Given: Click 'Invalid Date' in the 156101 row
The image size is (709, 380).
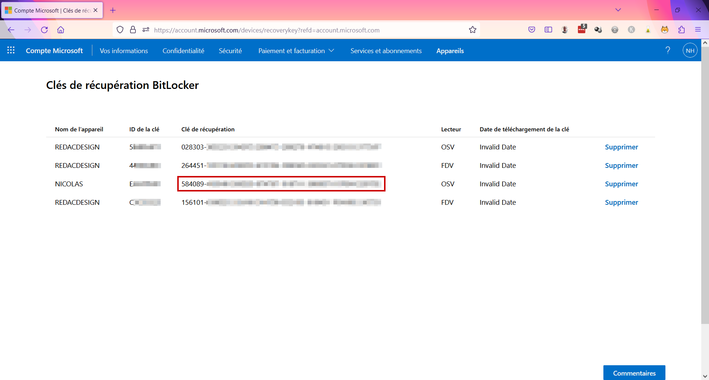Looking at the screenshot, I should click(x=498, y=202).
